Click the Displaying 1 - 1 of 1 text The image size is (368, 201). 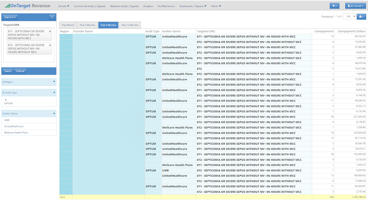tap(332, 16)
